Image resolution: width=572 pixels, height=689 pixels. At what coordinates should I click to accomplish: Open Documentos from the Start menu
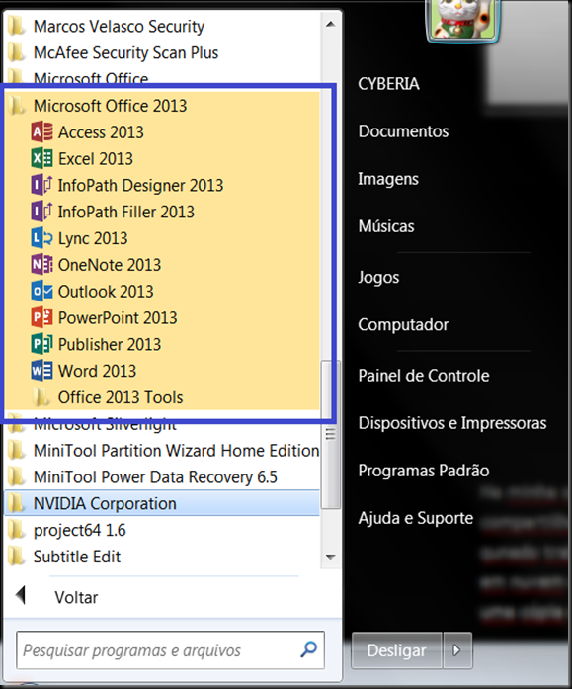(403, 130)
